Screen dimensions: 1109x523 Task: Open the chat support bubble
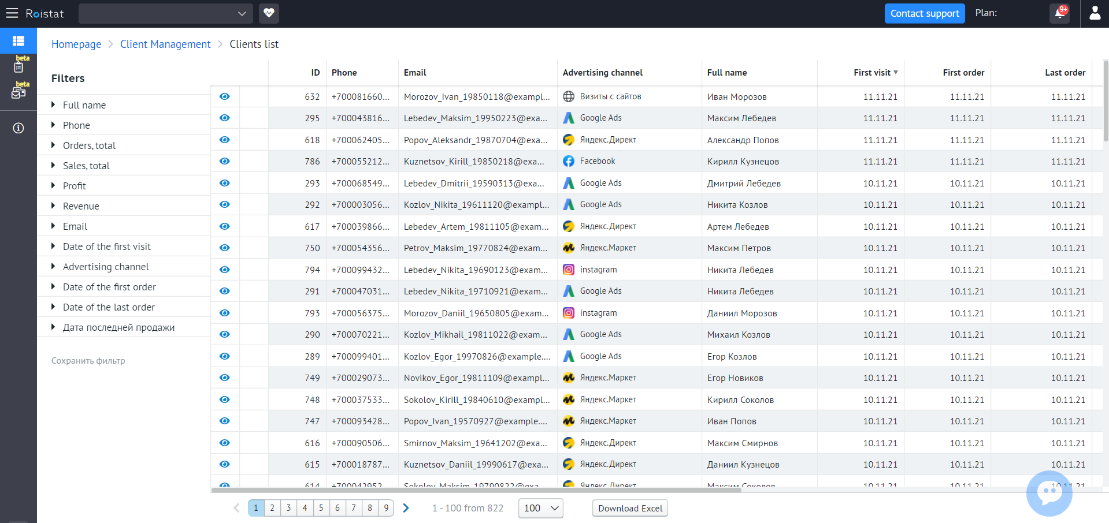click(x=1049, y=493)
